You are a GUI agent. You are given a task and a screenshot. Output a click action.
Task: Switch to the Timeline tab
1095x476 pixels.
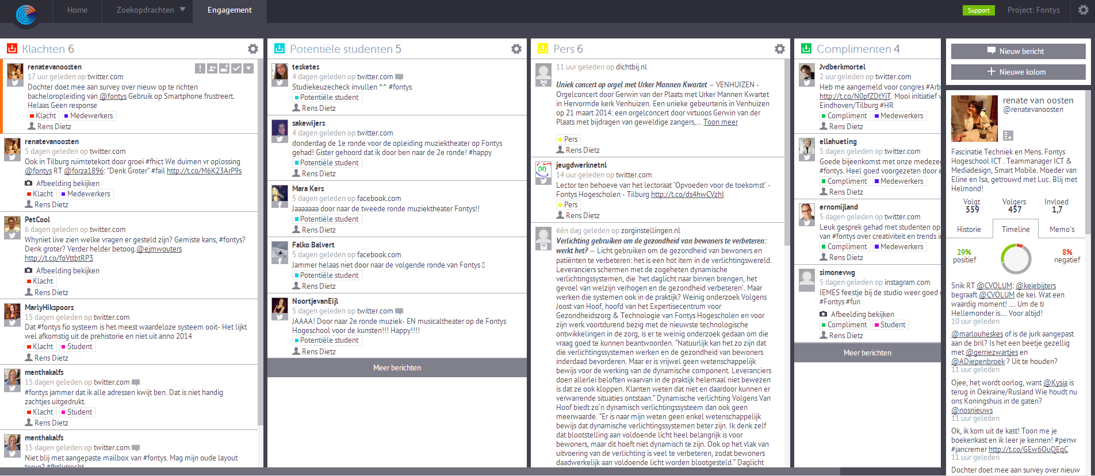tap(1016, 229)
